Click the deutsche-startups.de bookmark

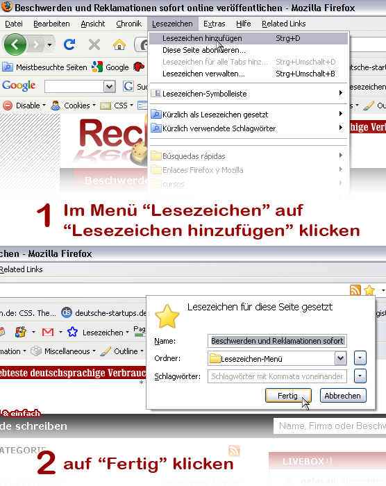104,312
